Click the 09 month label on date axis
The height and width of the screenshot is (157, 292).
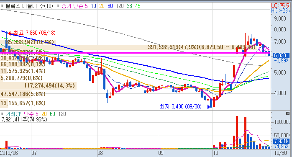tap(161, 153)
